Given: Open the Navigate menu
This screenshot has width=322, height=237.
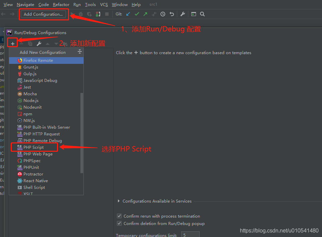Looking at the screenshot, I should pyautogui.click(x=25, y=4).
